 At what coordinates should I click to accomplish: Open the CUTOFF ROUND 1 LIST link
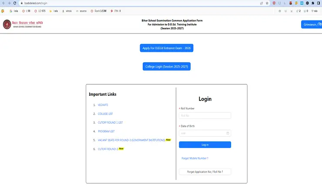coord(110,122)
